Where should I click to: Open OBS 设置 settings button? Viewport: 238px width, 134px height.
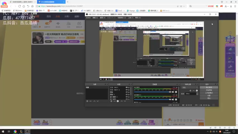[209, 96]
